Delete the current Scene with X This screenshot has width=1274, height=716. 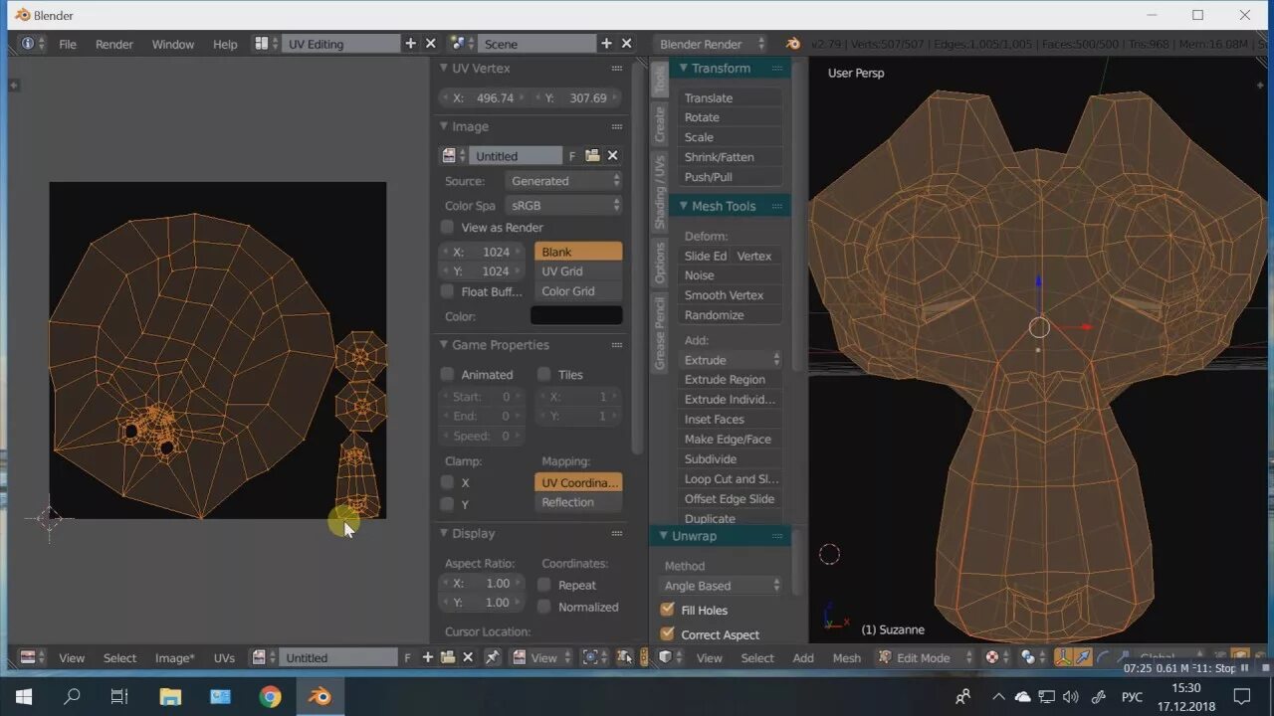coord(627,44)
